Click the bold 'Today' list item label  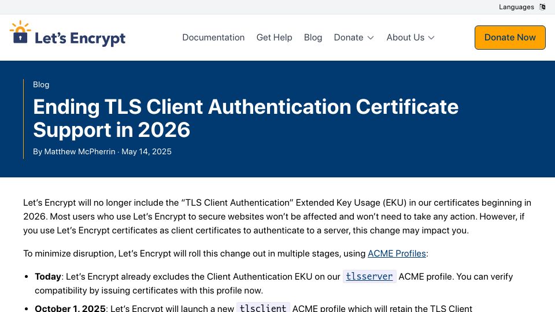48,277
